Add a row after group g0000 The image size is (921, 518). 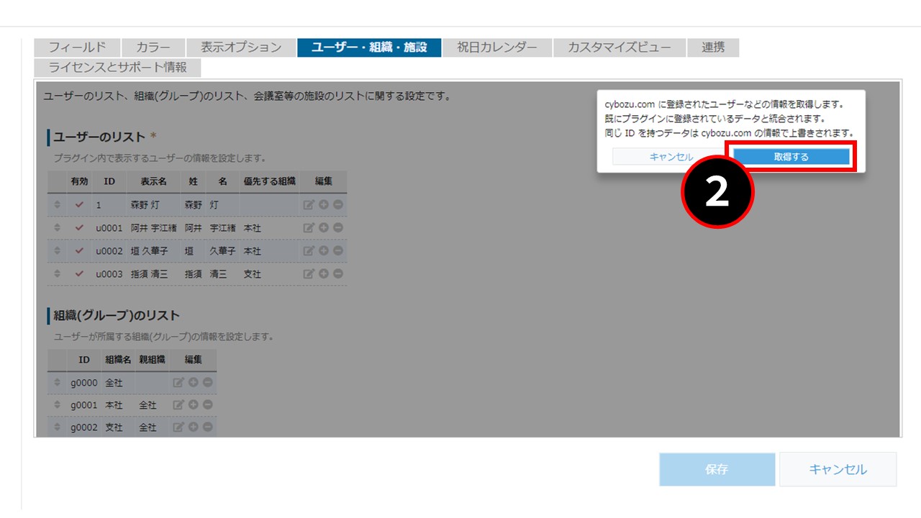click(193, 383)
